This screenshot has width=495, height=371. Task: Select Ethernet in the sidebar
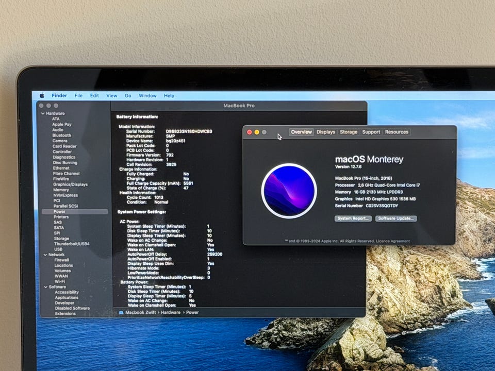click(x=61, y=168)
